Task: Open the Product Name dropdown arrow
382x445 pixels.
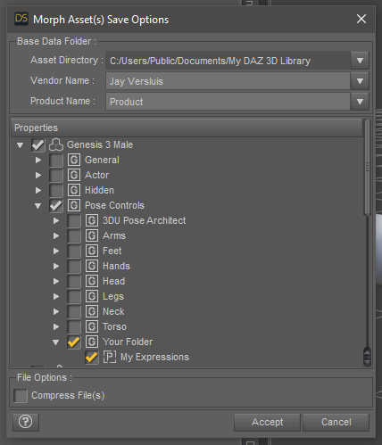Action: click(x=360, y=102)
